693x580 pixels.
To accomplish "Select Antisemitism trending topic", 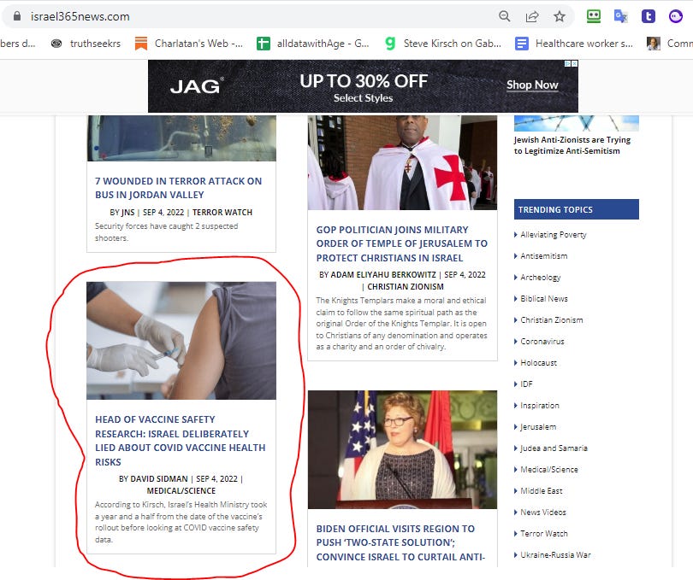I will click(543, 256).
